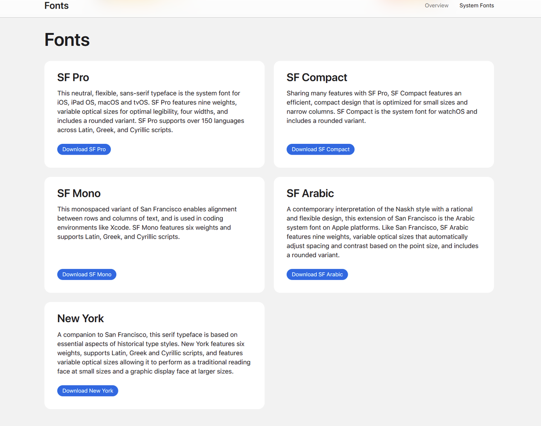Viewport: 541px width, 426px height.
Task: Click the Overview navigation link
Action: pos(436,6)
